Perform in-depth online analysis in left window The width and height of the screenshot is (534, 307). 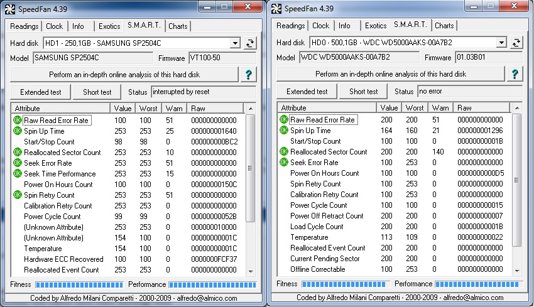[x=124, y=75]
